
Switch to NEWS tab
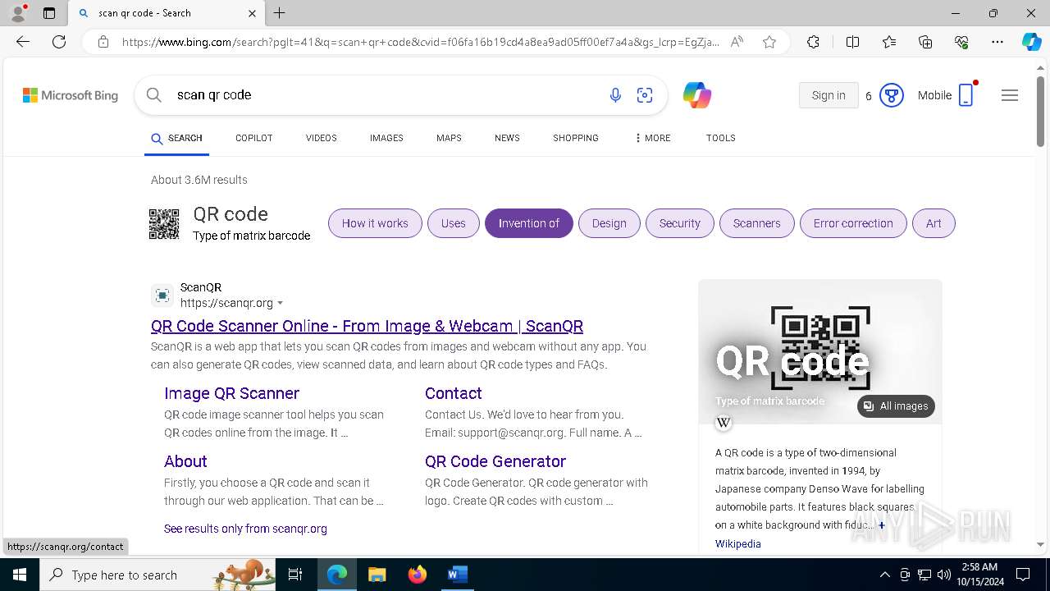coord(507,138)
